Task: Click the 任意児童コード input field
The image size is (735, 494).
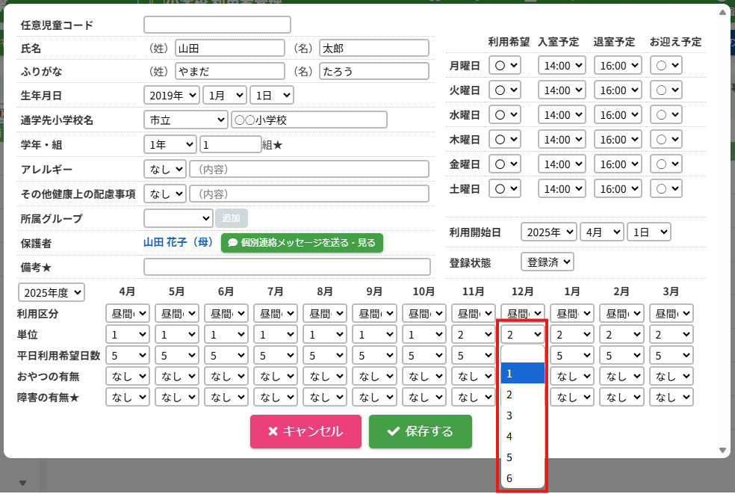Action: pos(217,25)
